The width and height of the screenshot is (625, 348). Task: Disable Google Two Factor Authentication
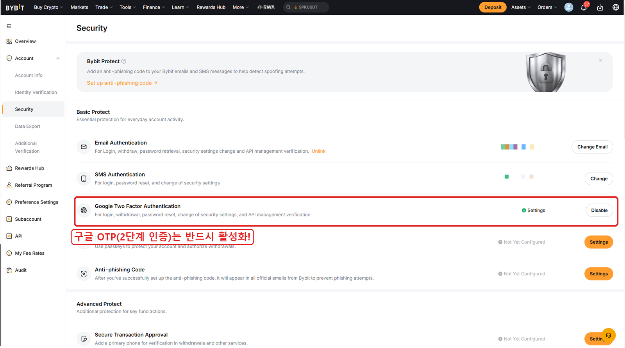point(599,210)
